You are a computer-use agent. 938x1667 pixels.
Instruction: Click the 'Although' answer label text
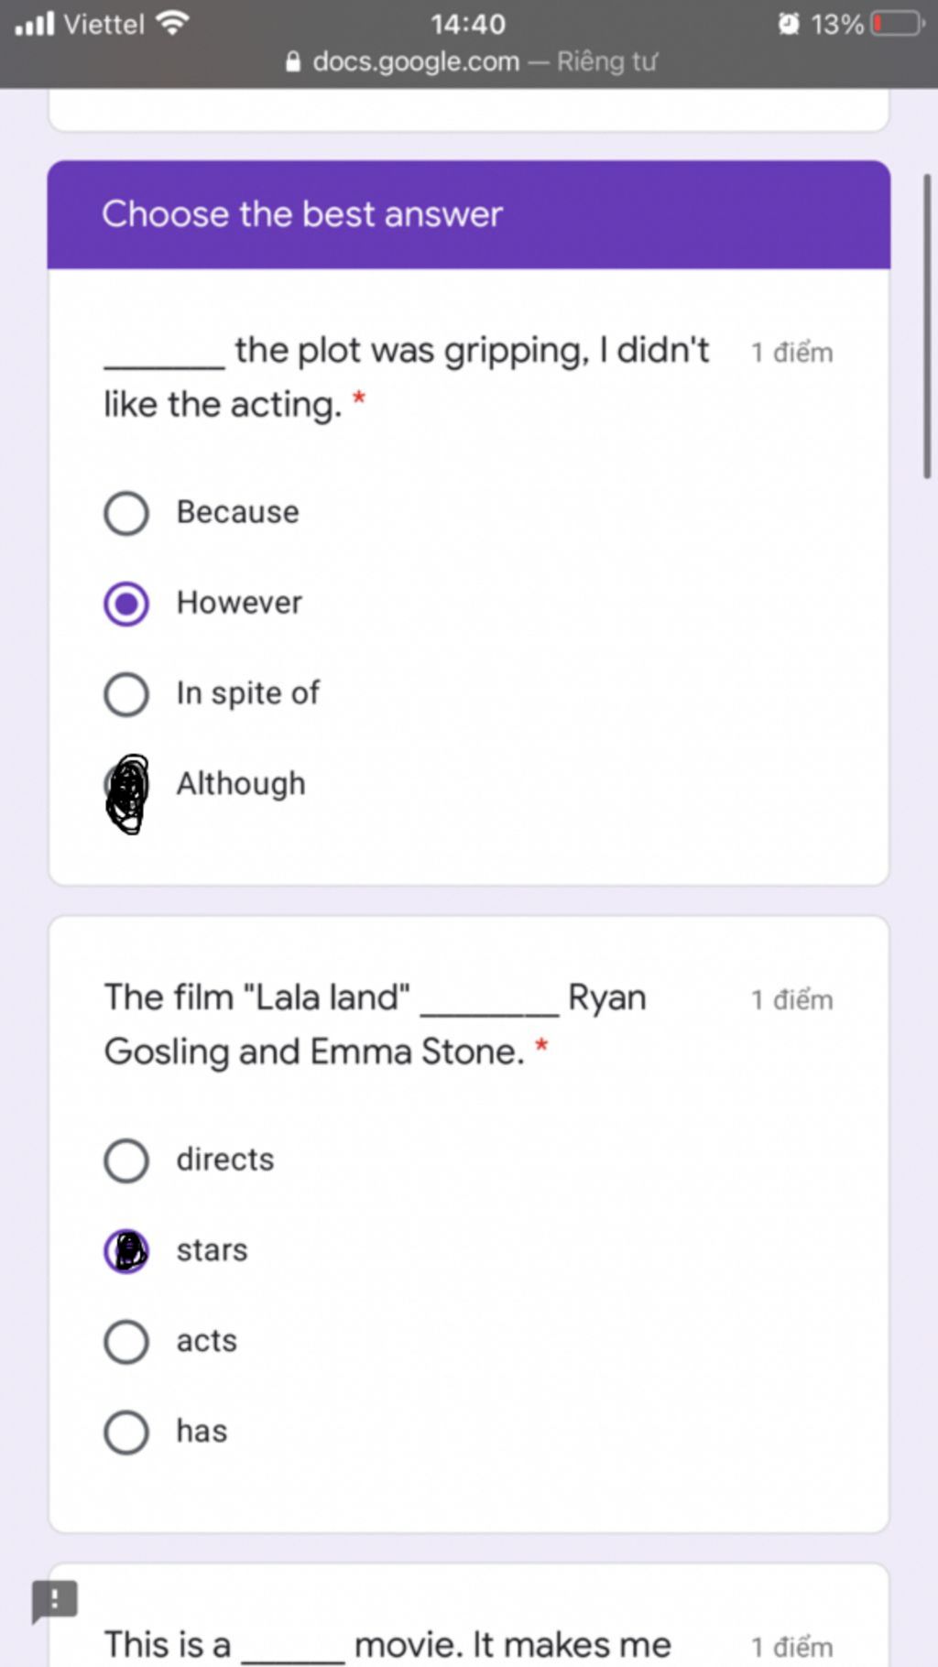click(241, 784)
